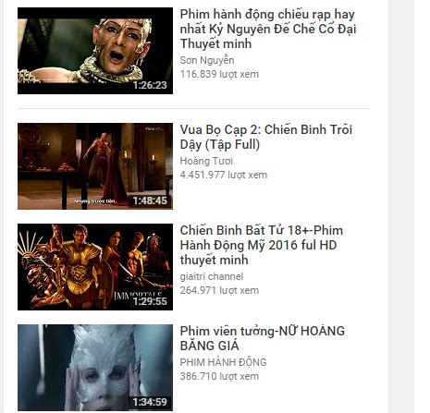Click the 386.710 lượt xem view count
This screenshot has height=413, width=430.
219,376
